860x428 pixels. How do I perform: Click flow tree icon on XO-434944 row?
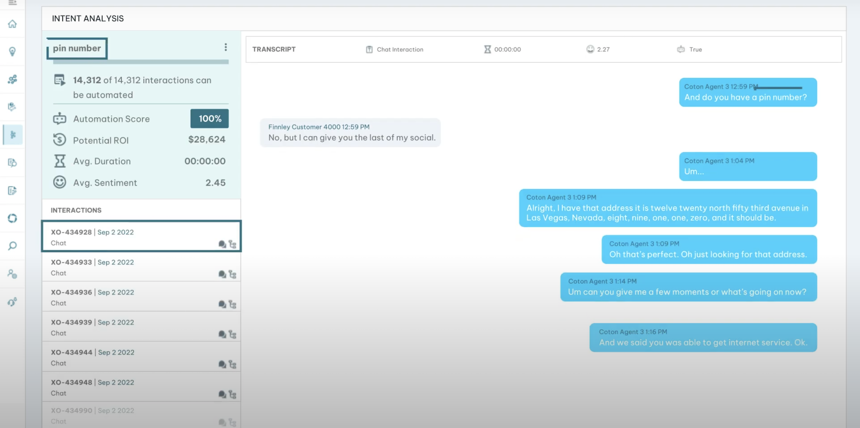click(233, 364)
